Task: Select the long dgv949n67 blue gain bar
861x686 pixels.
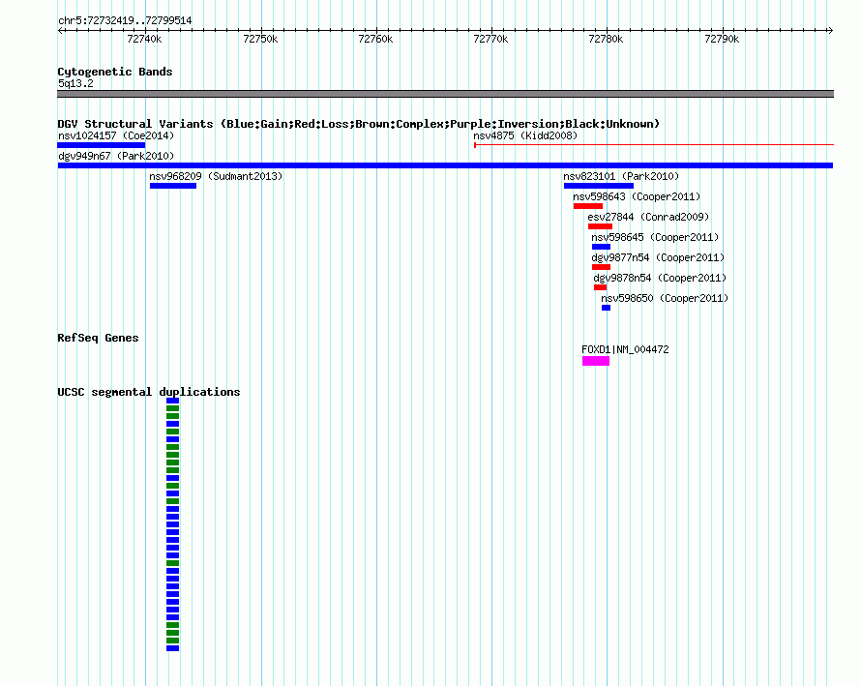Action: tap(445, 165)
